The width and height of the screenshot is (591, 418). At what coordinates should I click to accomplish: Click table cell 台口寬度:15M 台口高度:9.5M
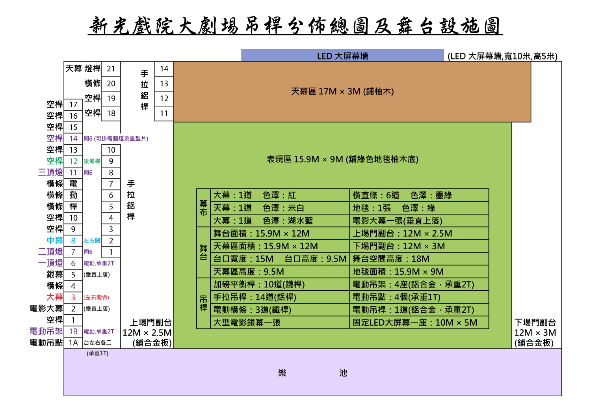tap(280, 259)
